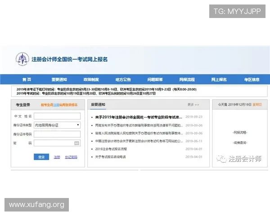Open notice 关于考试报名咨询电话
This screenshot has height=216, width=270.
(x=110, y=157)
